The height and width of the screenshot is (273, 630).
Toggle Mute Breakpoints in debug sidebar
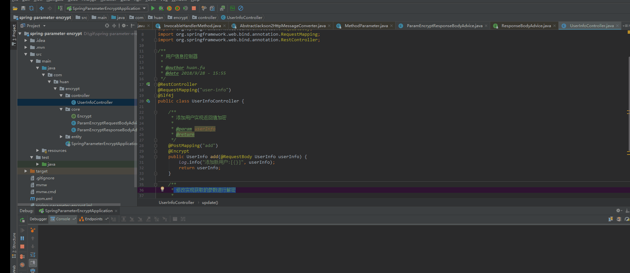22,265
